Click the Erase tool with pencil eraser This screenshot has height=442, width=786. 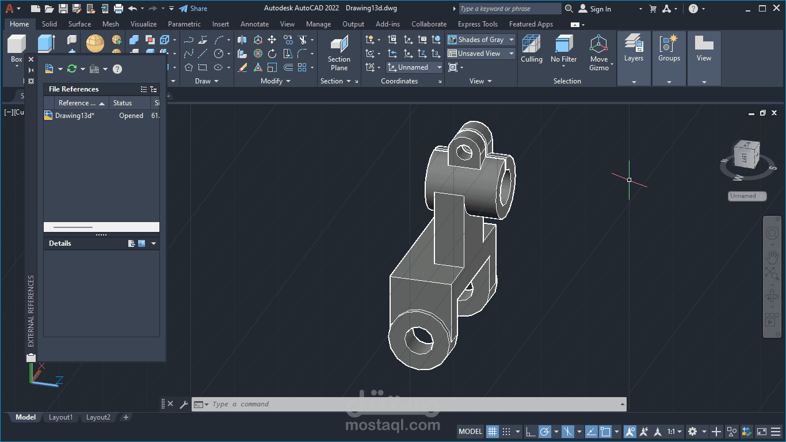[242, 67]
